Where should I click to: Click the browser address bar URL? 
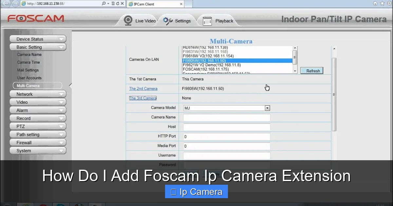tap(46, 4)
